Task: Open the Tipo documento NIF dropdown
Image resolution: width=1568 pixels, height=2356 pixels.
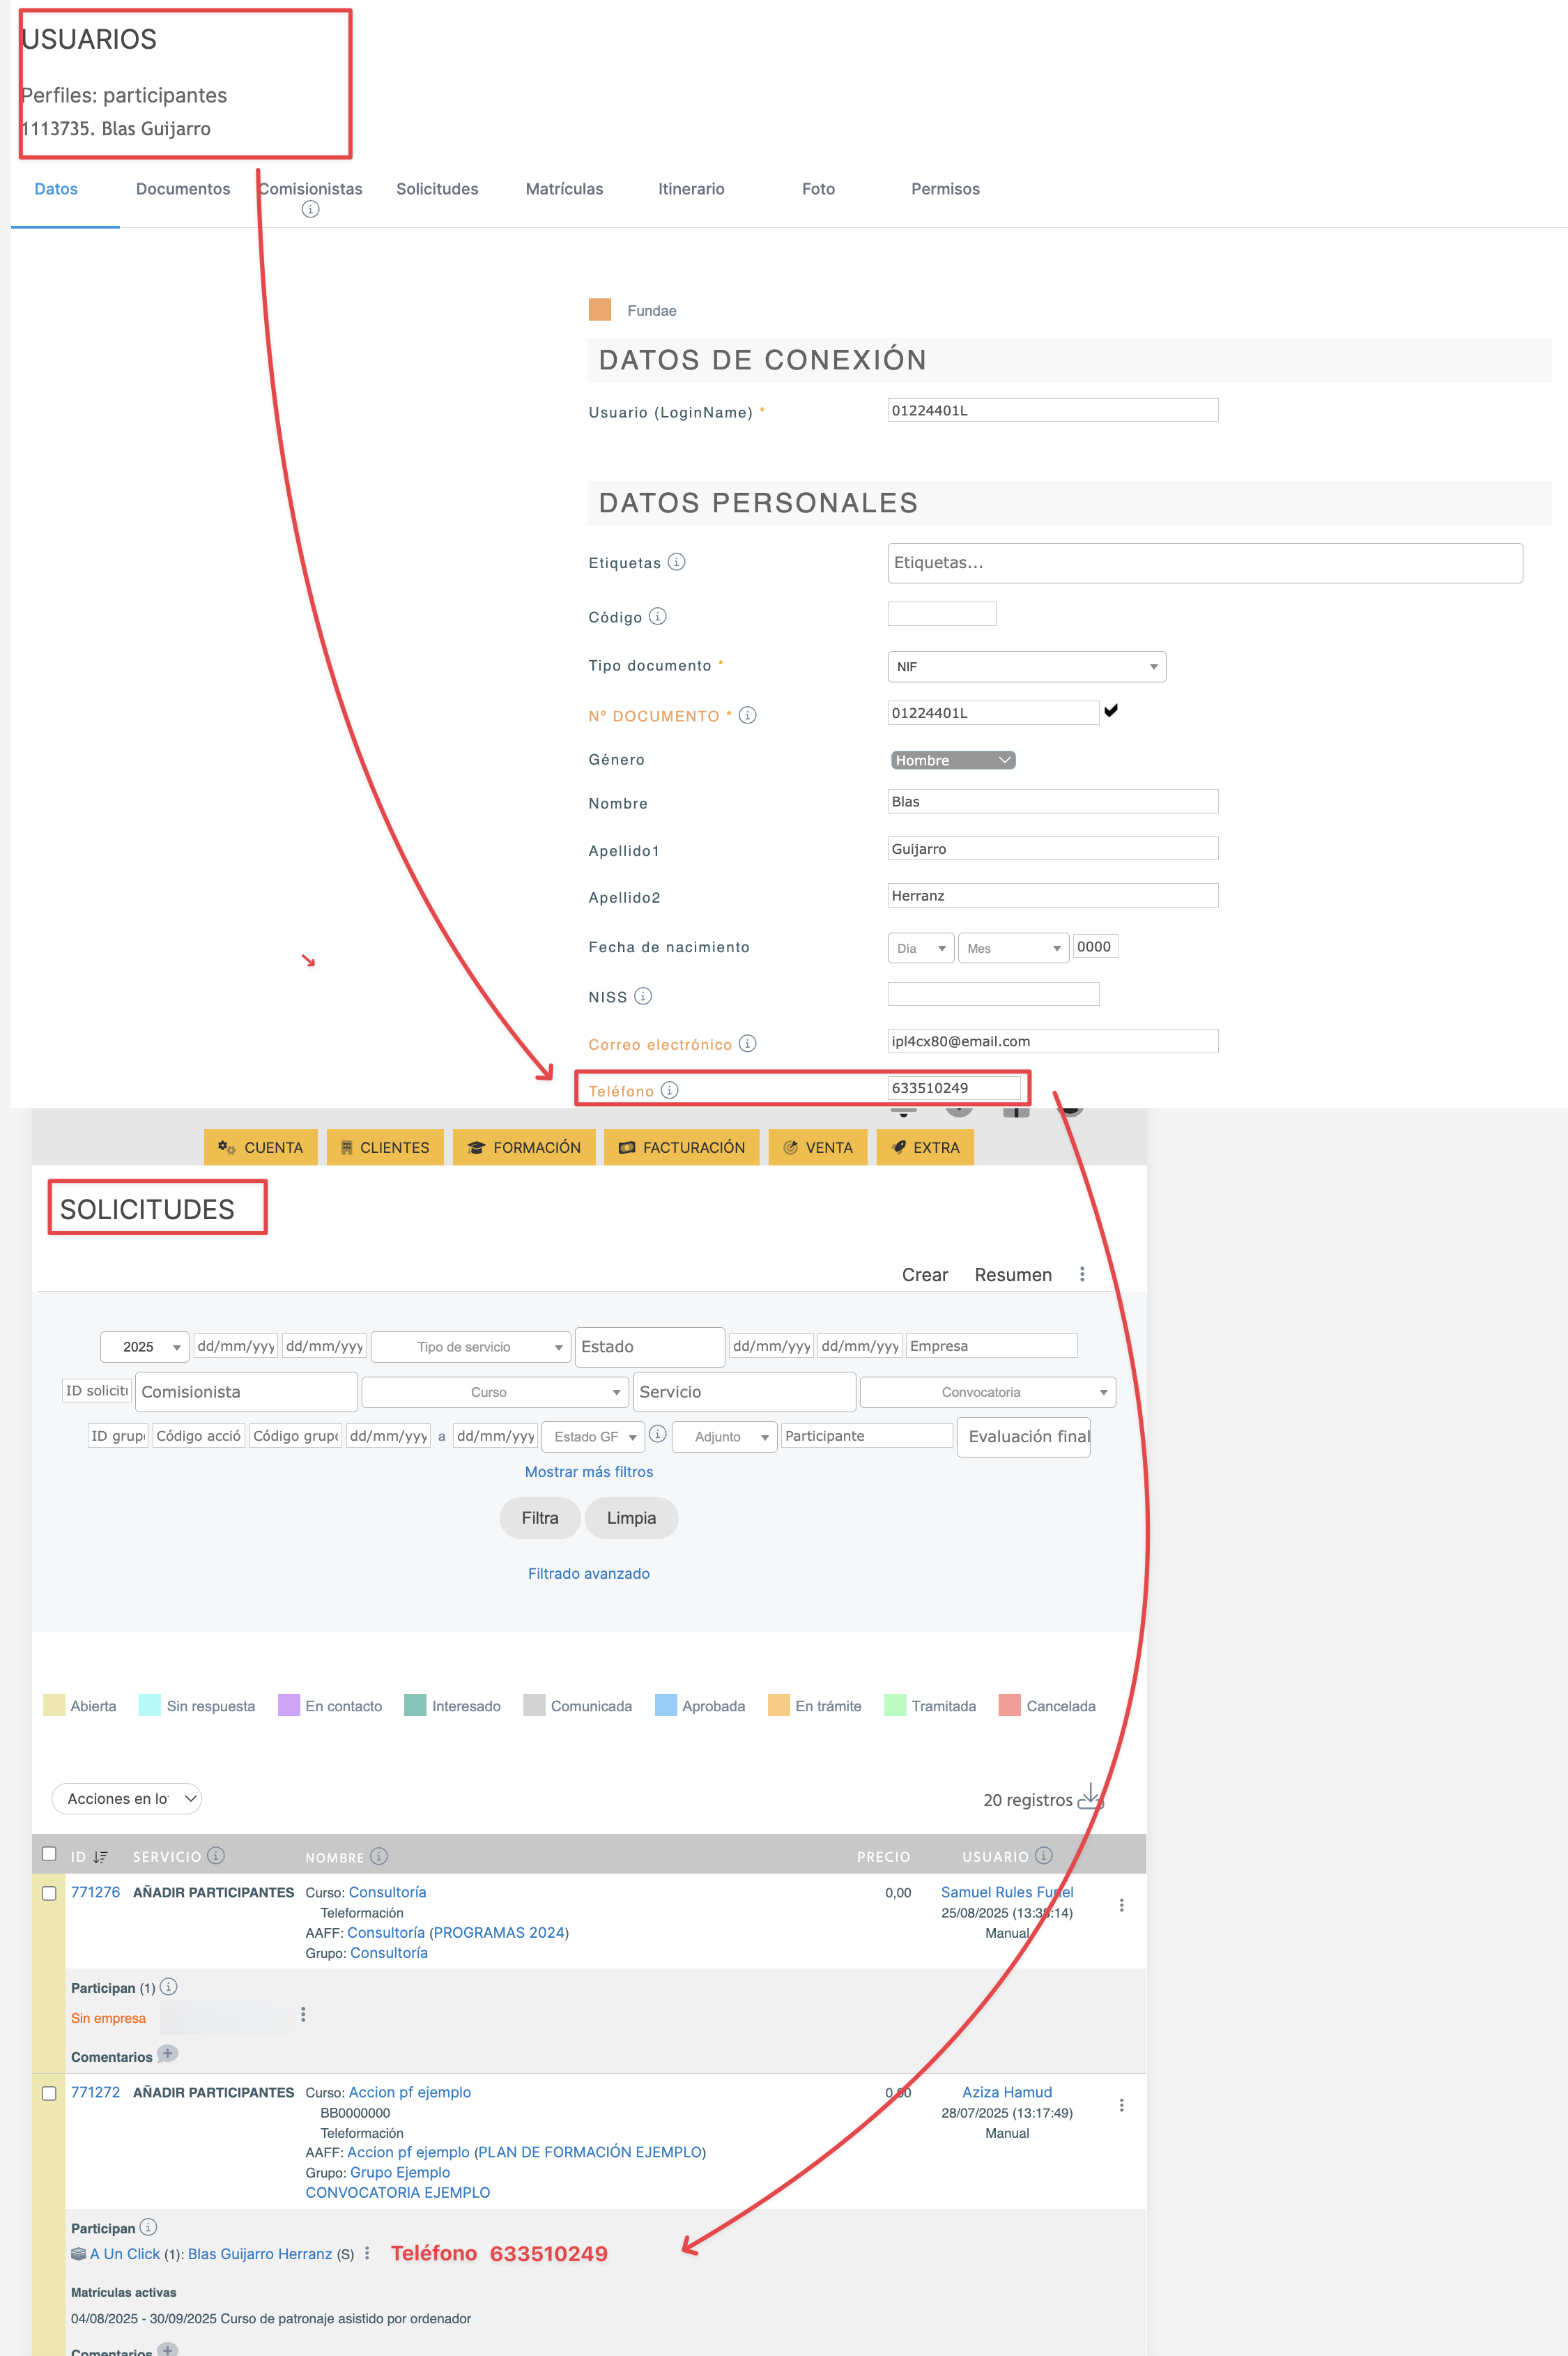Action: coord(1026,666)
